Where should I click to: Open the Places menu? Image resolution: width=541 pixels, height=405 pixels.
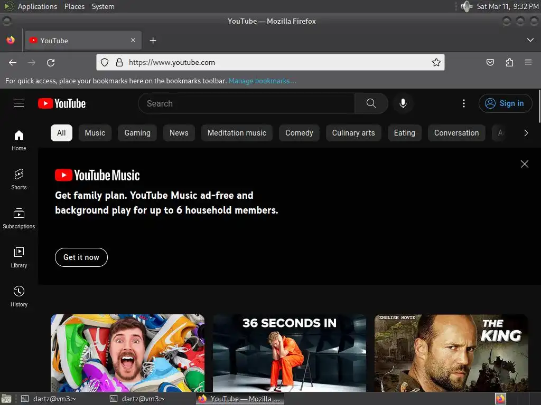74,6
